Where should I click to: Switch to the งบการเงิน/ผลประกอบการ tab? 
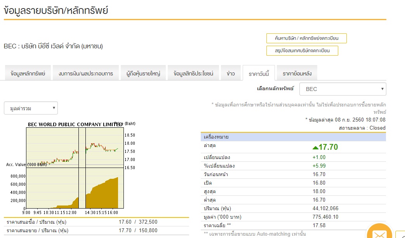(x=86, y=74)
